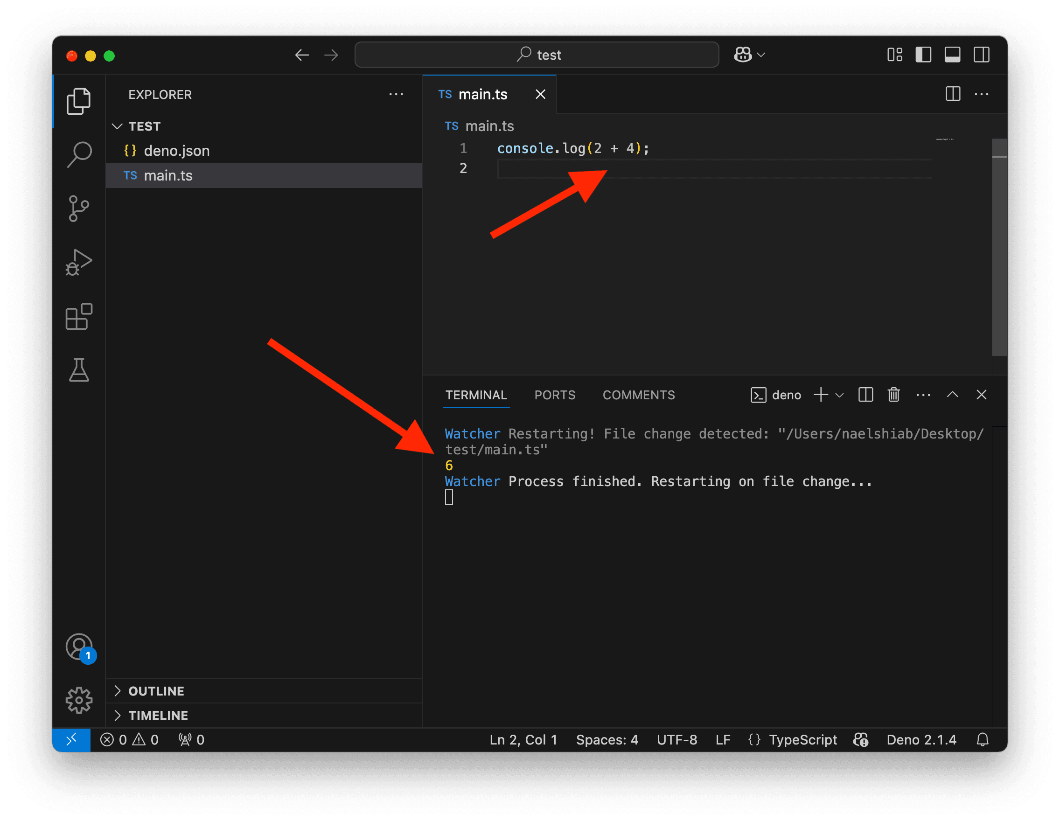Click the terminal output number 6
Screen dimensions: 1060x821
[448, 466]
